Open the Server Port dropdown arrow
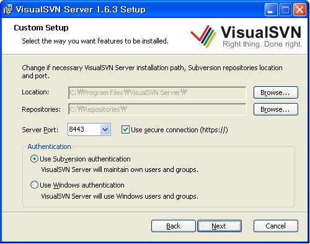The height and width of the screenshot is (244, 310). point(105,130)
